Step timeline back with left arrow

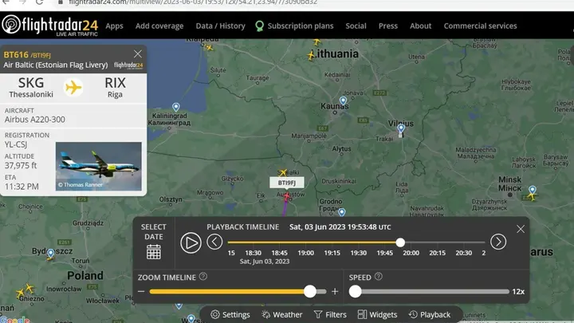[214, 242]
